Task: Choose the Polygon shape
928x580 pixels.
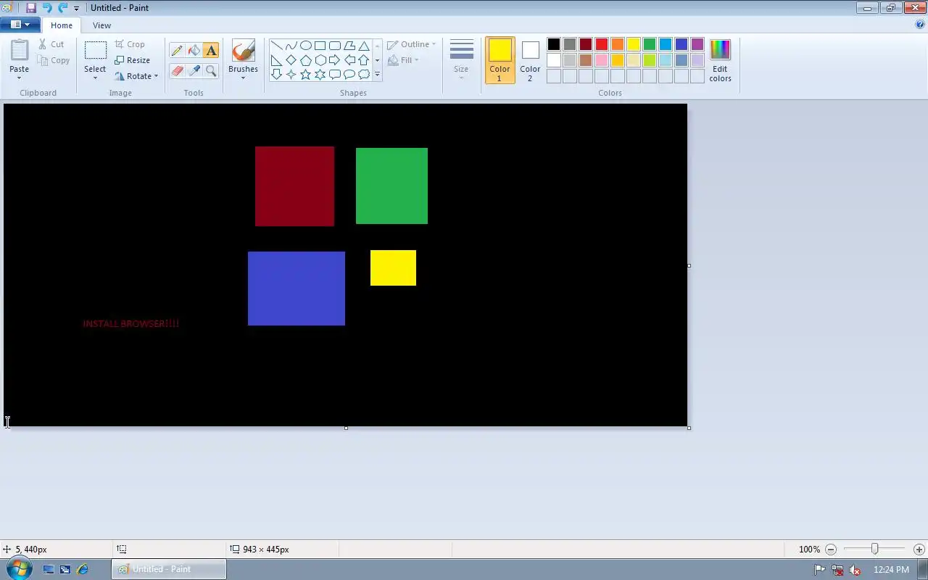Action: [349, 46]
